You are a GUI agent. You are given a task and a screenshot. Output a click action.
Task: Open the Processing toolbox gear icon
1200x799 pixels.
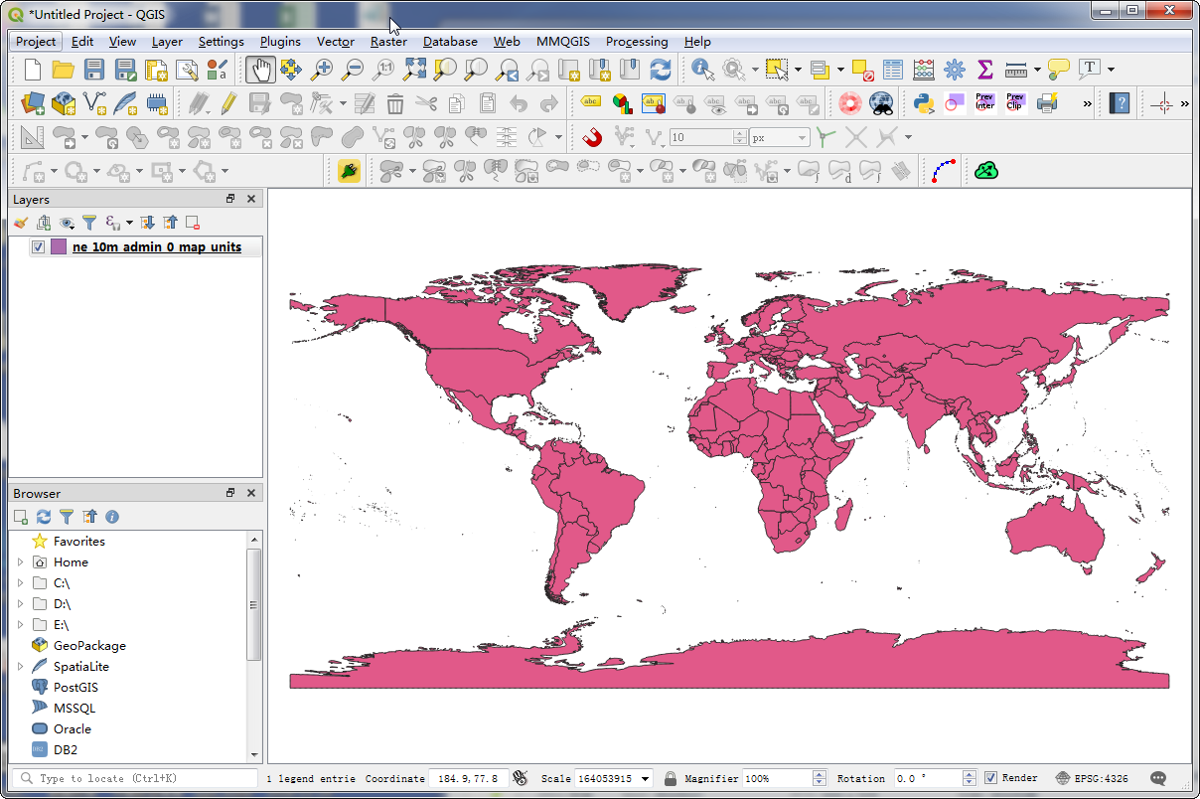click(x=955, y=70)
